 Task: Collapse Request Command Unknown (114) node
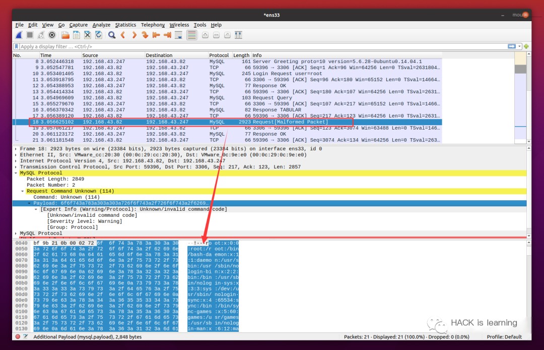(x=23, y=191)
